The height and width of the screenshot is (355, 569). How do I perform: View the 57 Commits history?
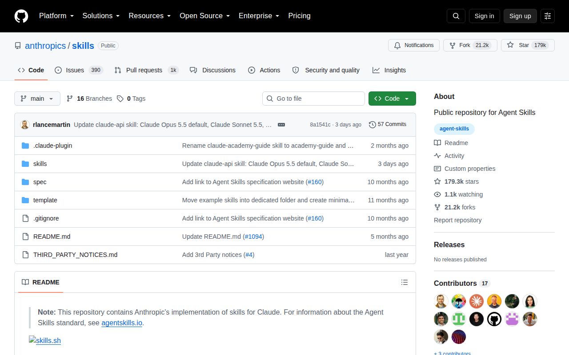click(x=388, y=125)
